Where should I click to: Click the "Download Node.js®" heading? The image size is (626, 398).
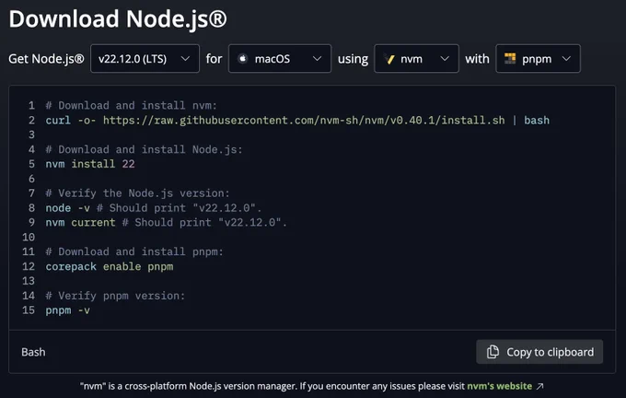(x=118, y=18)
